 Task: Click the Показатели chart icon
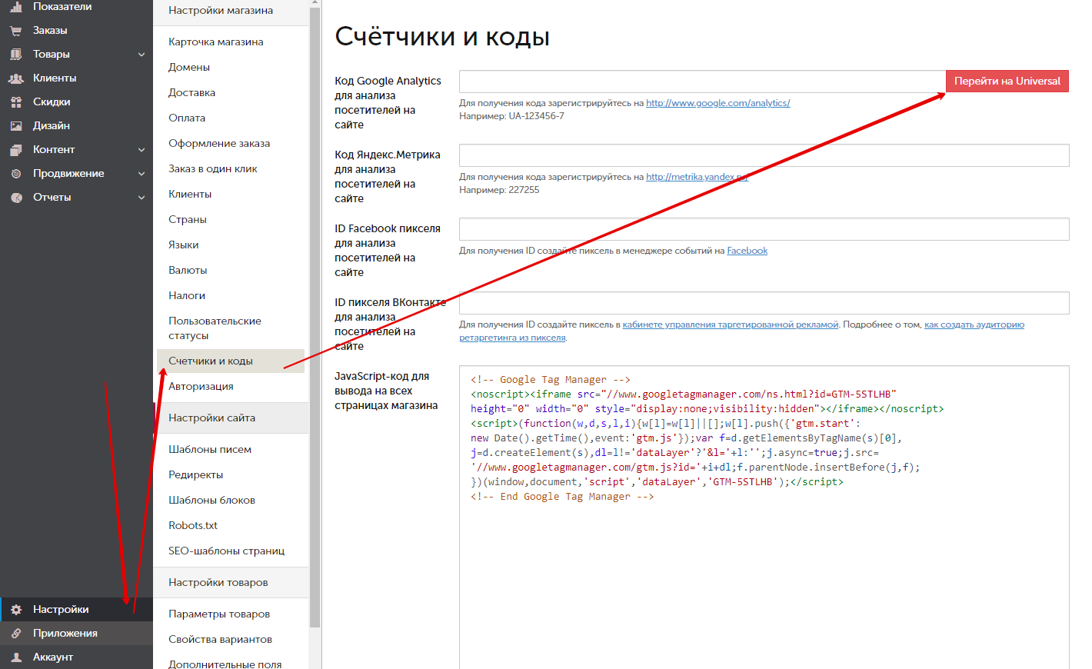click(x=16, y=7)
